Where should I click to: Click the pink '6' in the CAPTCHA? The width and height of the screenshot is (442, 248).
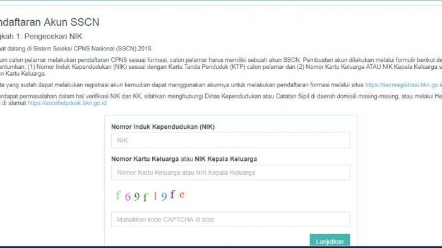click(128, 197)
